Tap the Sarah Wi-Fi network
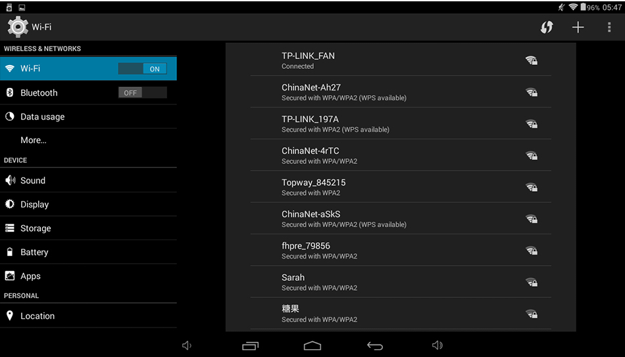Screen dimensions: 625x357 (x=400, y=282)
